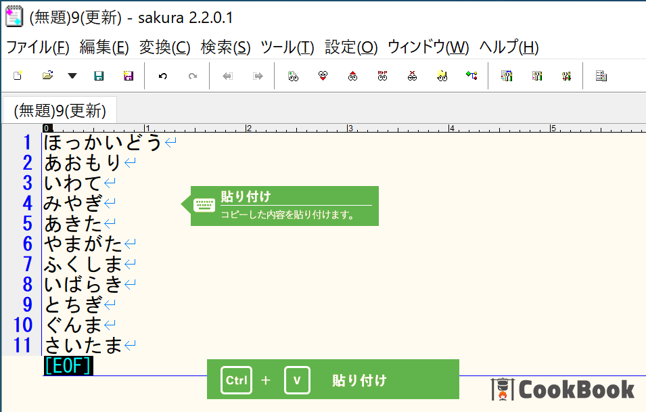
Task: Place cursor in line いばらき
Action: click(83, 284)
